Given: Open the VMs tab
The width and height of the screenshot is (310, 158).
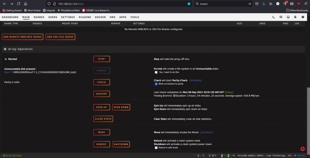Looking at the screenshot, I should point(113,17).
